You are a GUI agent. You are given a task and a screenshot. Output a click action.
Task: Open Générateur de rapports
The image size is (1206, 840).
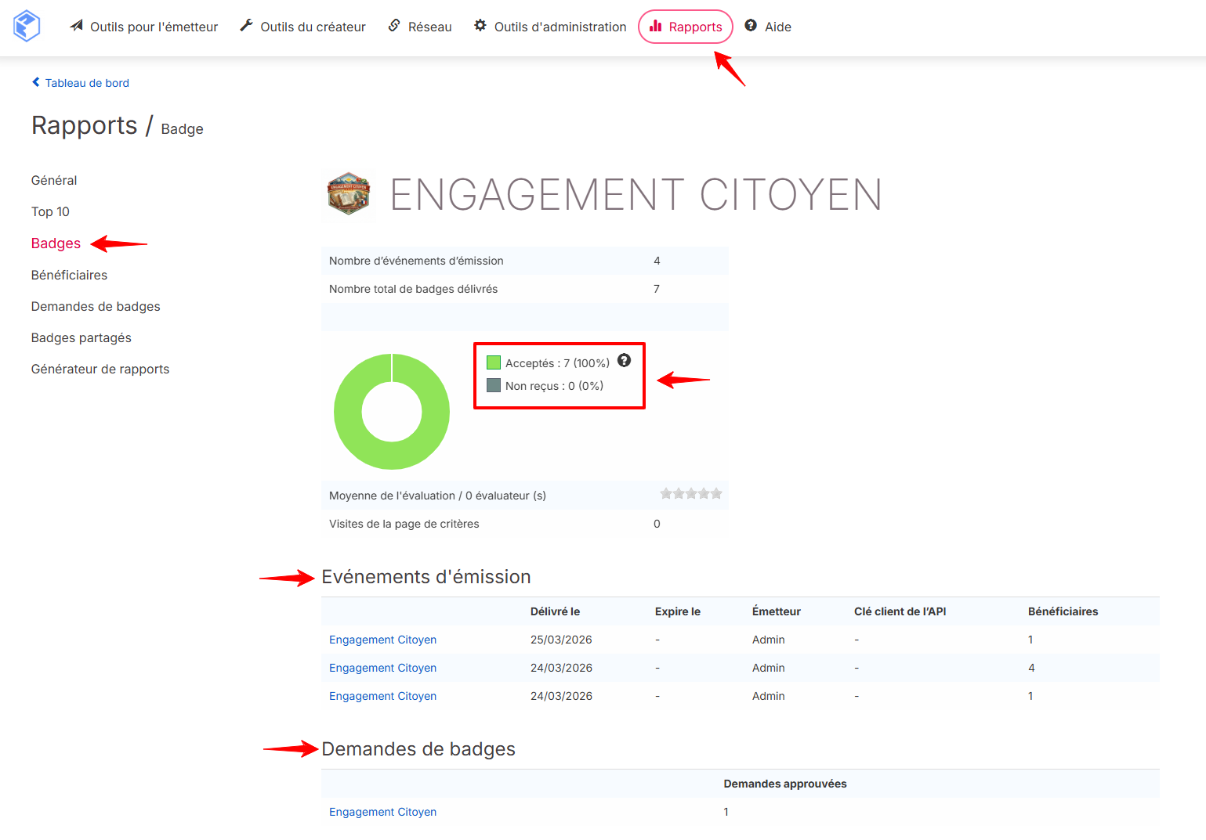(100, 369)
